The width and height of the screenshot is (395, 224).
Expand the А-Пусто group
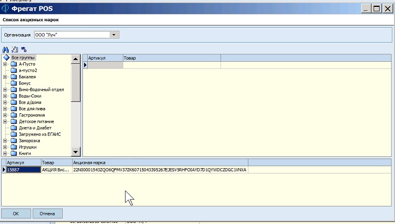5,64
